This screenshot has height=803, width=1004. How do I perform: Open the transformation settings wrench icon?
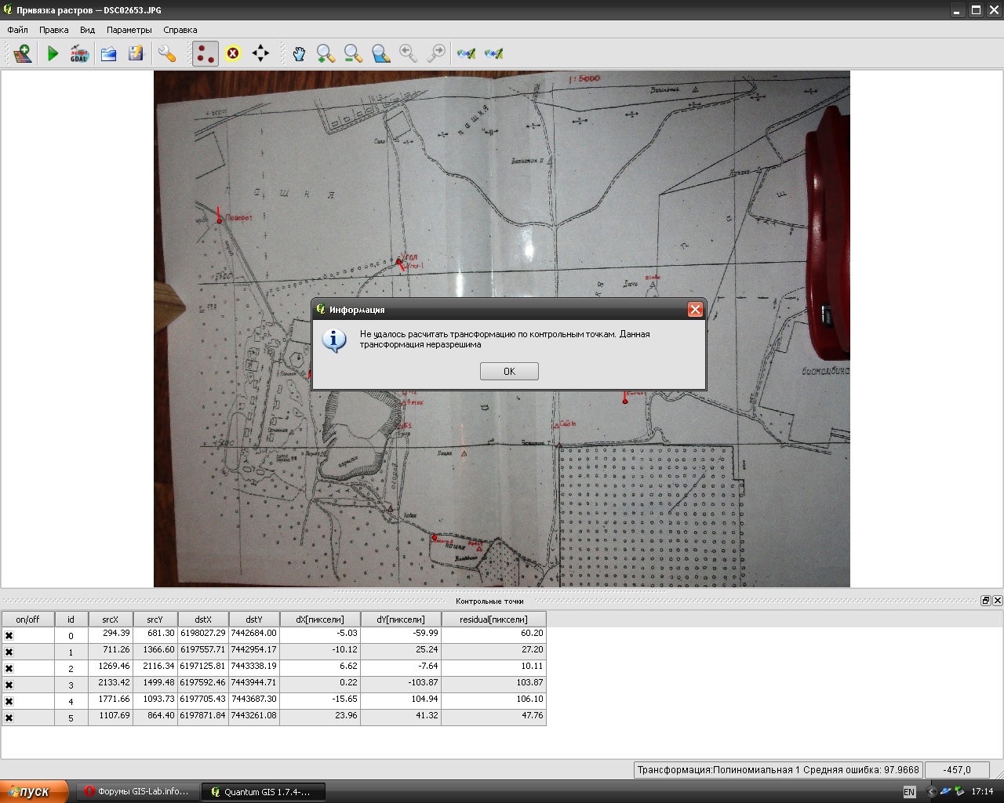pyautogui.click(x=166, y=53)
